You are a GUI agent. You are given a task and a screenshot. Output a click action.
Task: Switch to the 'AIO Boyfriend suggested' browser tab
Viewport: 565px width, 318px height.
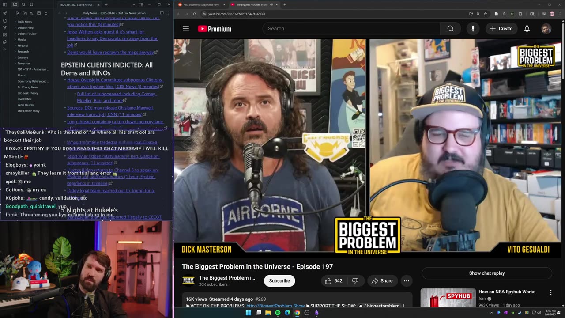[x=201, y=4]
